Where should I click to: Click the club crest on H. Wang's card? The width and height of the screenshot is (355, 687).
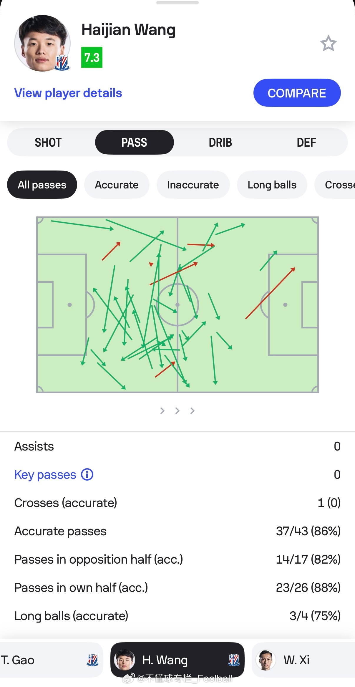(x=234, y=660)
